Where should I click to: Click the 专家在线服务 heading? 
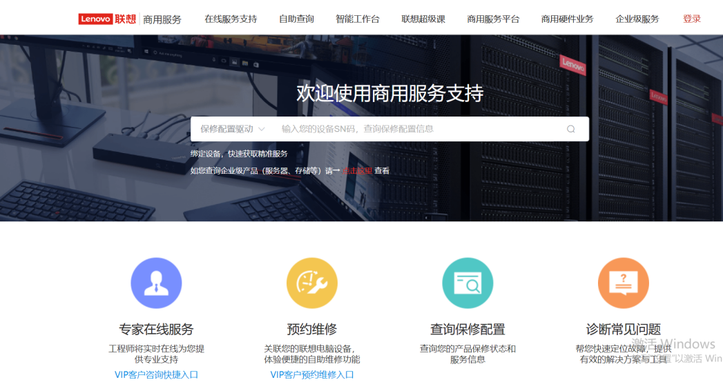coord(156,329)
